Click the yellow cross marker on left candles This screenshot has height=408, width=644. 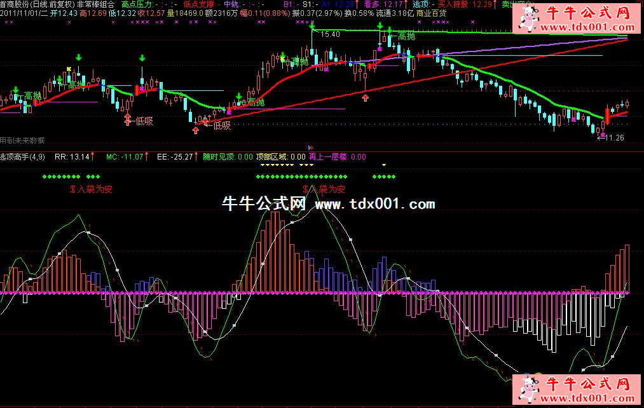pyautogui.click(x=69, y=69)
